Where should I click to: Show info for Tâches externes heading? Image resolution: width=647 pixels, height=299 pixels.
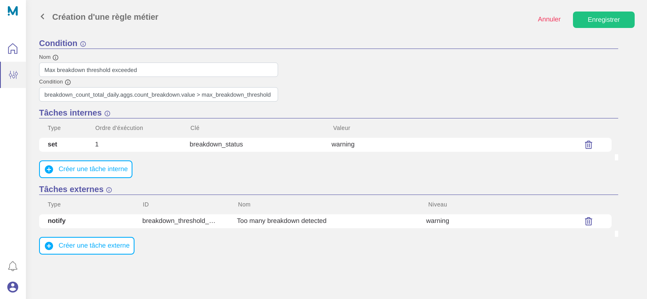click(109, 190)
